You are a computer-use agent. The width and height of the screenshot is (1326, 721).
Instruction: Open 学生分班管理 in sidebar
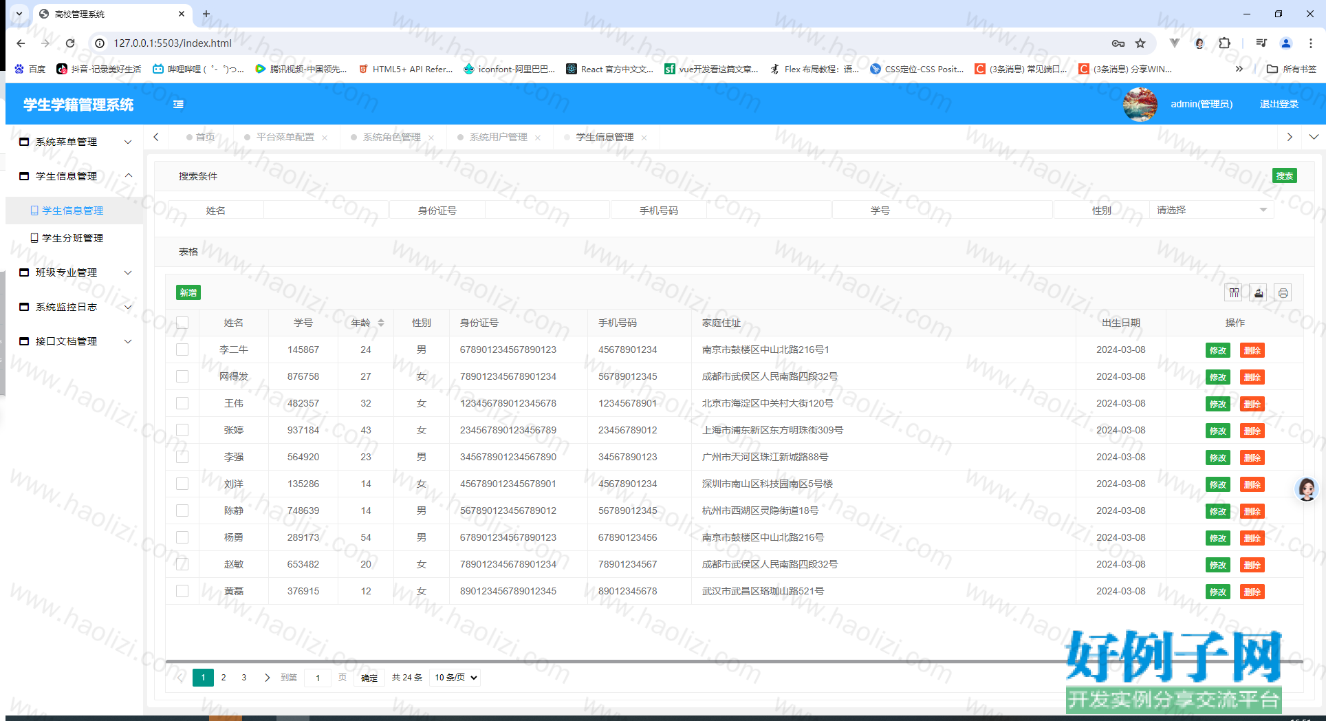click(x=74, y=238)
